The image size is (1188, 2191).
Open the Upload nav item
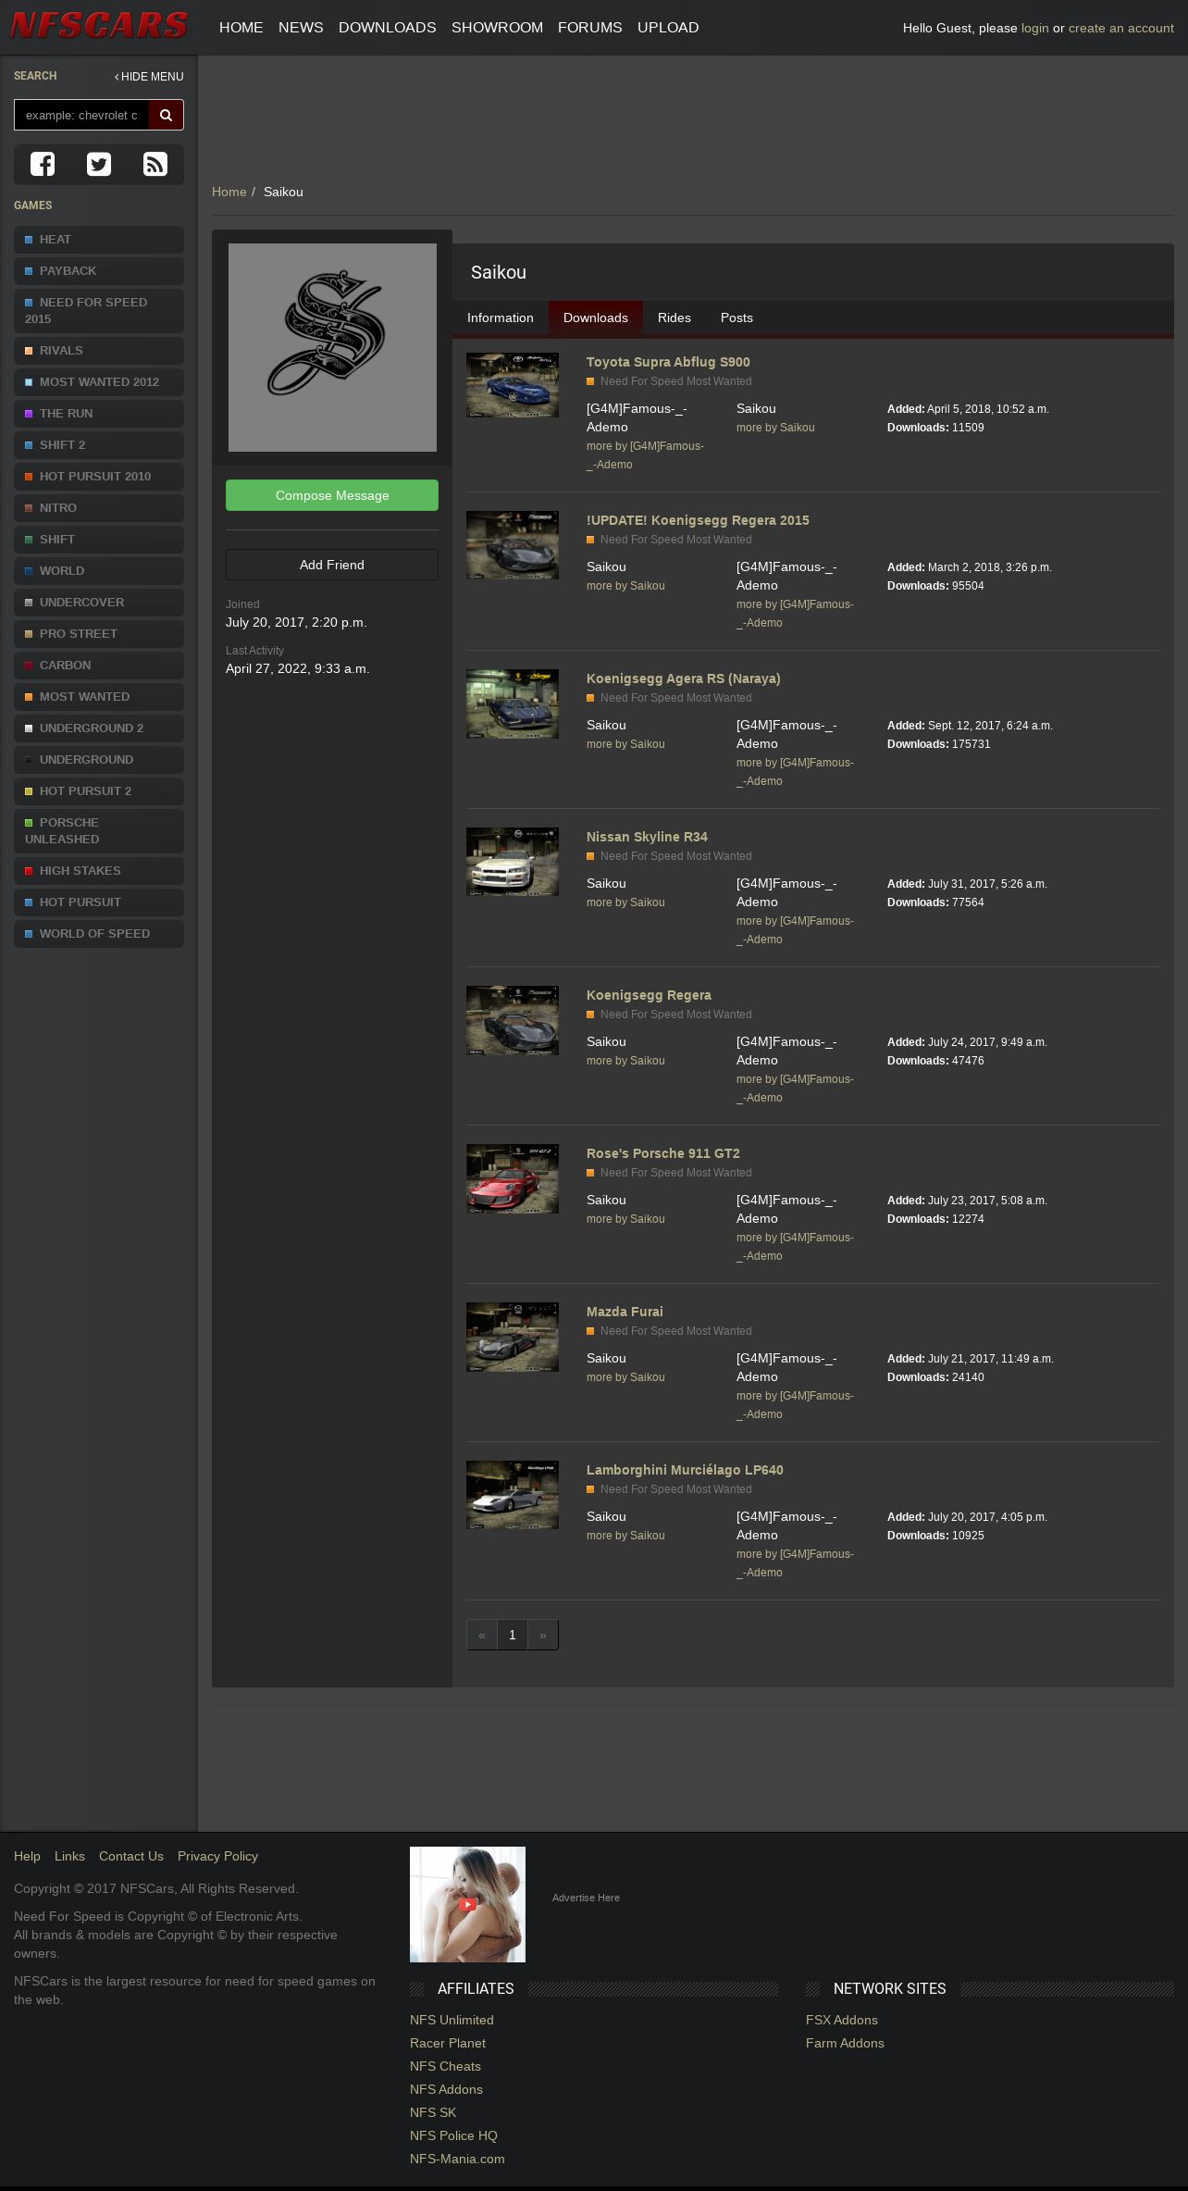tap(668, 28)
